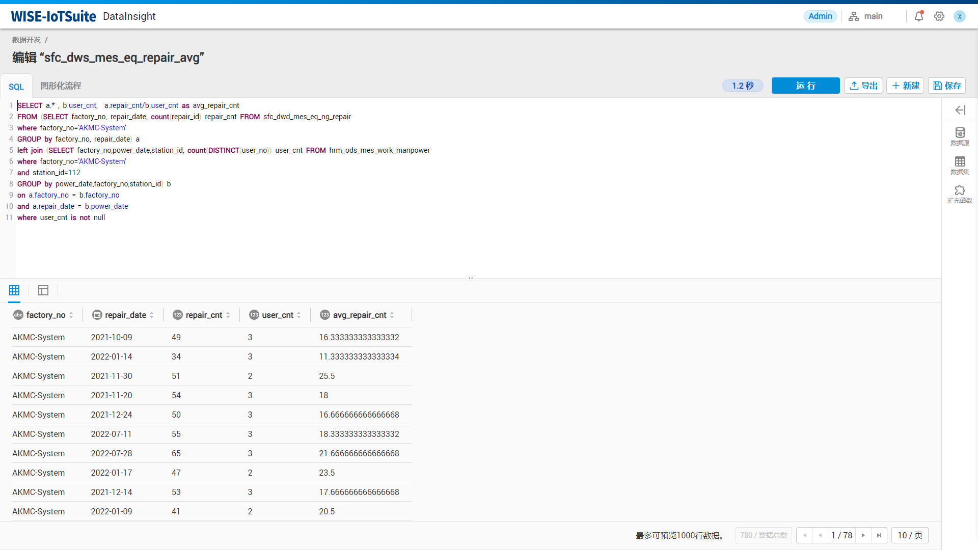Viewport: 978px width, 550px height.
Task: Switch to the 图形化流程 tab
Action: (61, 86)
